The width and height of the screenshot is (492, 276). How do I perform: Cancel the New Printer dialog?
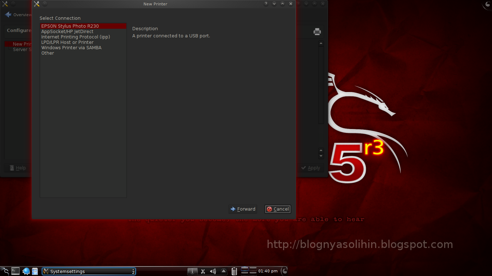click(x=278, y=209)
